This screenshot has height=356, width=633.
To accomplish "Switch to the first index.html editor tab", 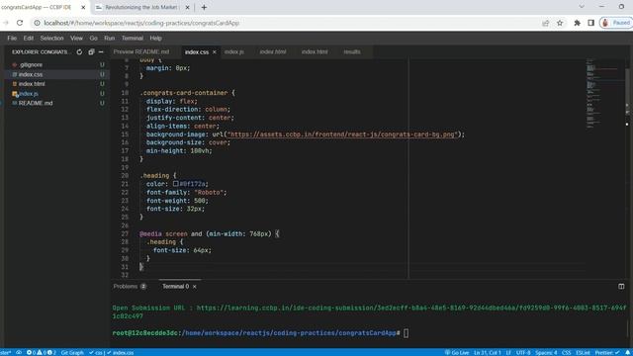I will point(273,52).
